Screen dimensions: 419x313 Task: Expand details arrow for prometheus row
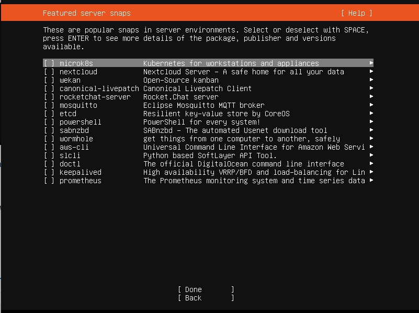371,180
